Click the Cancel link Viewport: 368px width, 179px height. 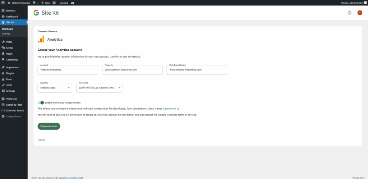pyautogui.click(x=41, y=139)
